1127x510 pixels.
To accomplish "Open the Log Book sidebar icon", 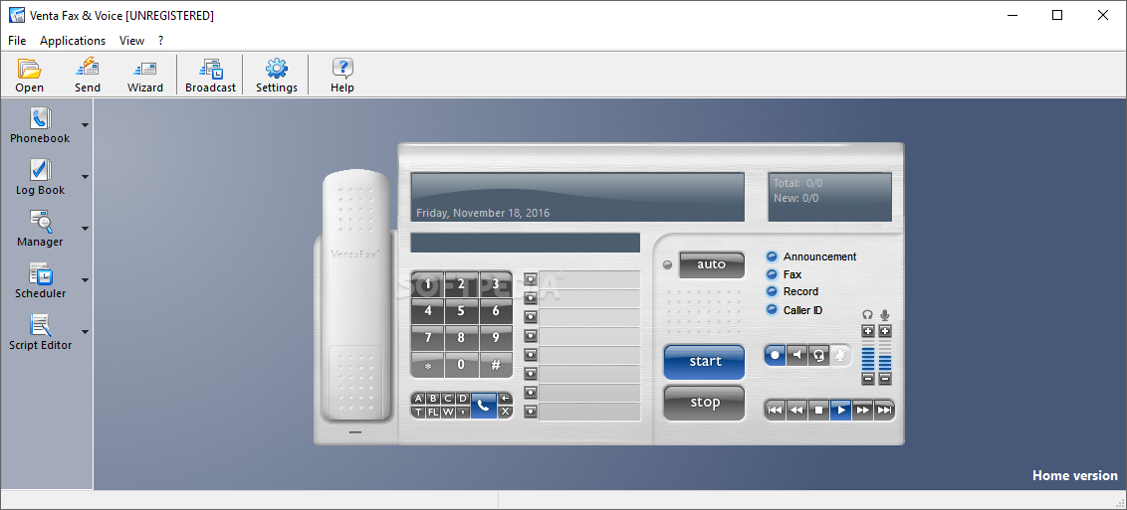I will (x=40, y=169).
